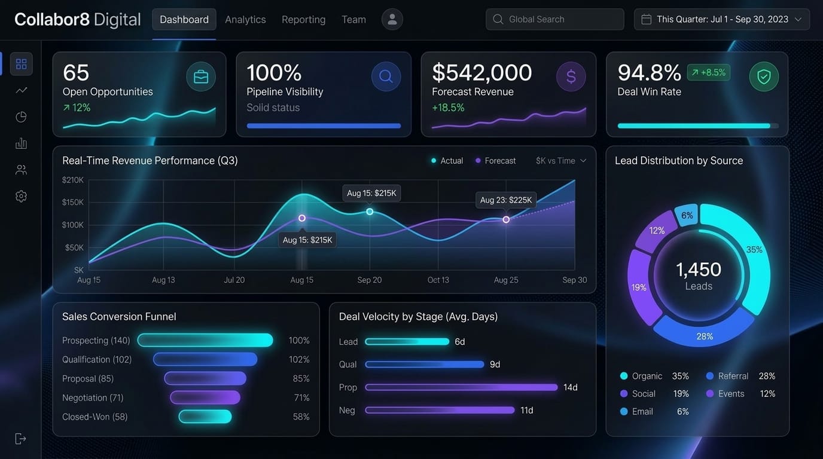The image size is (823, 459).
Task: Click the briefcase icon on Open Opportunities card
Action: 201,76
